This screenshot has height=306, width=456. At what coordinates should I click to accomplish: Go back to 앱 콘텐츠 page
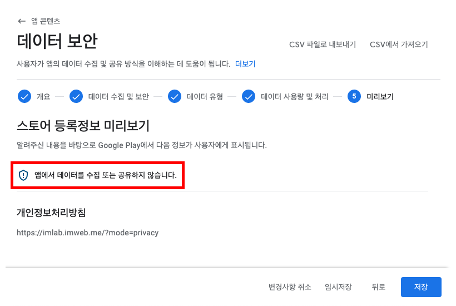pyautogui.click(x=46, y=21)
